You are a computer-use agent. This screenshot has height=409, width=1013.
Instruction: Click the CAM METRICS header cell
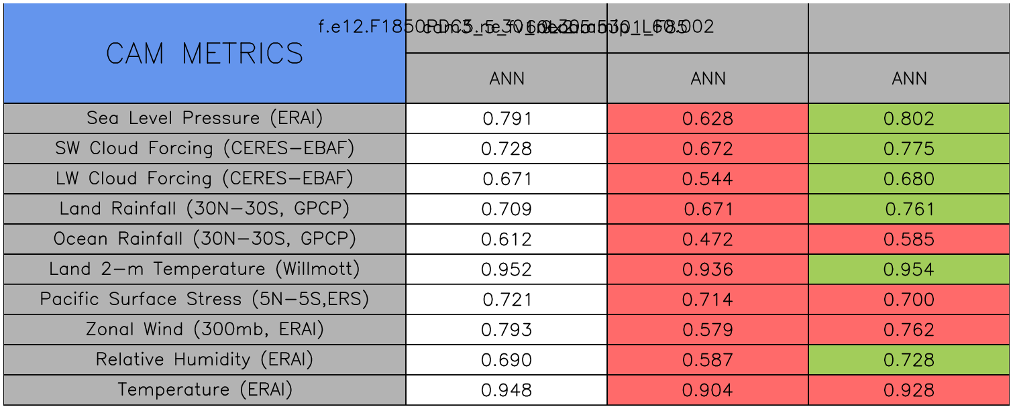[x=205, y=54]
